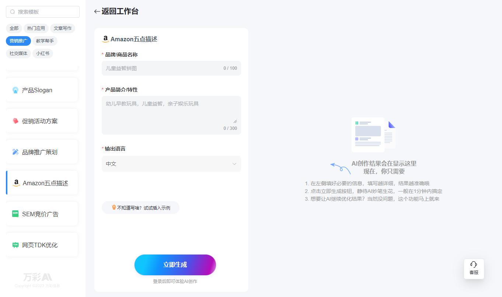This screenshot has height=297, width=502.
Task: Select the 营销推广 category filter
Action: pos(18,41)
